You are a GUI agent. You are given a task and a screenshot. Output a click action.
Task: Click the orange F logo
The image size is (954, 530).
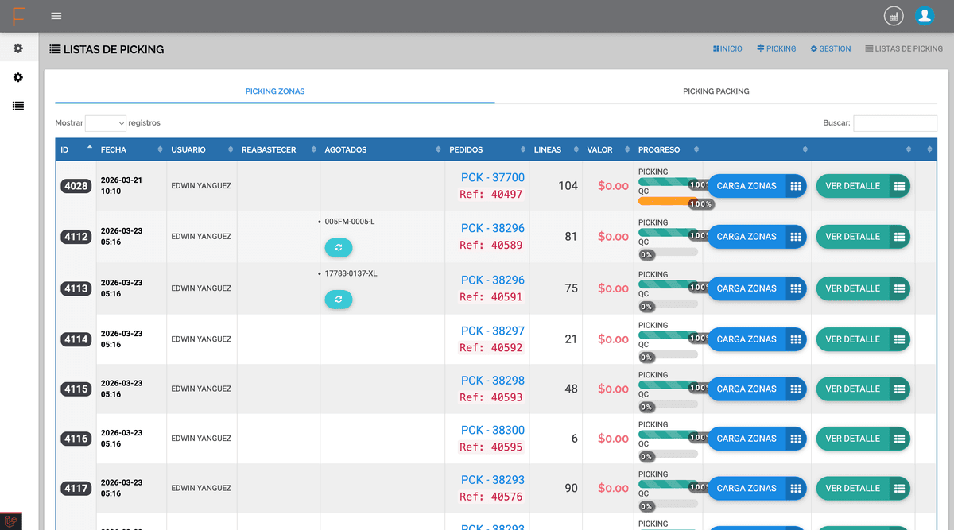click(x=18, y=16)
